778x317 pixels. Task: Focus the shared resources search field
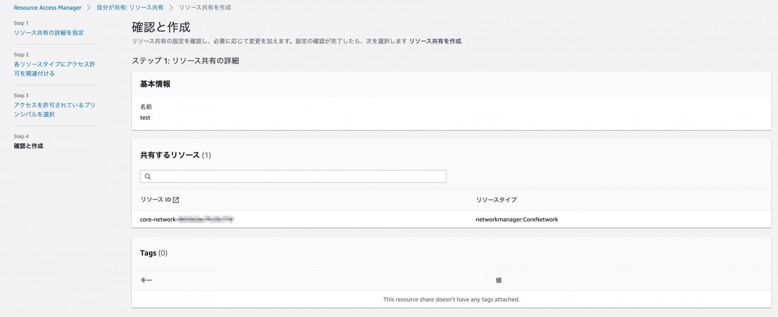tap(293, 176)
